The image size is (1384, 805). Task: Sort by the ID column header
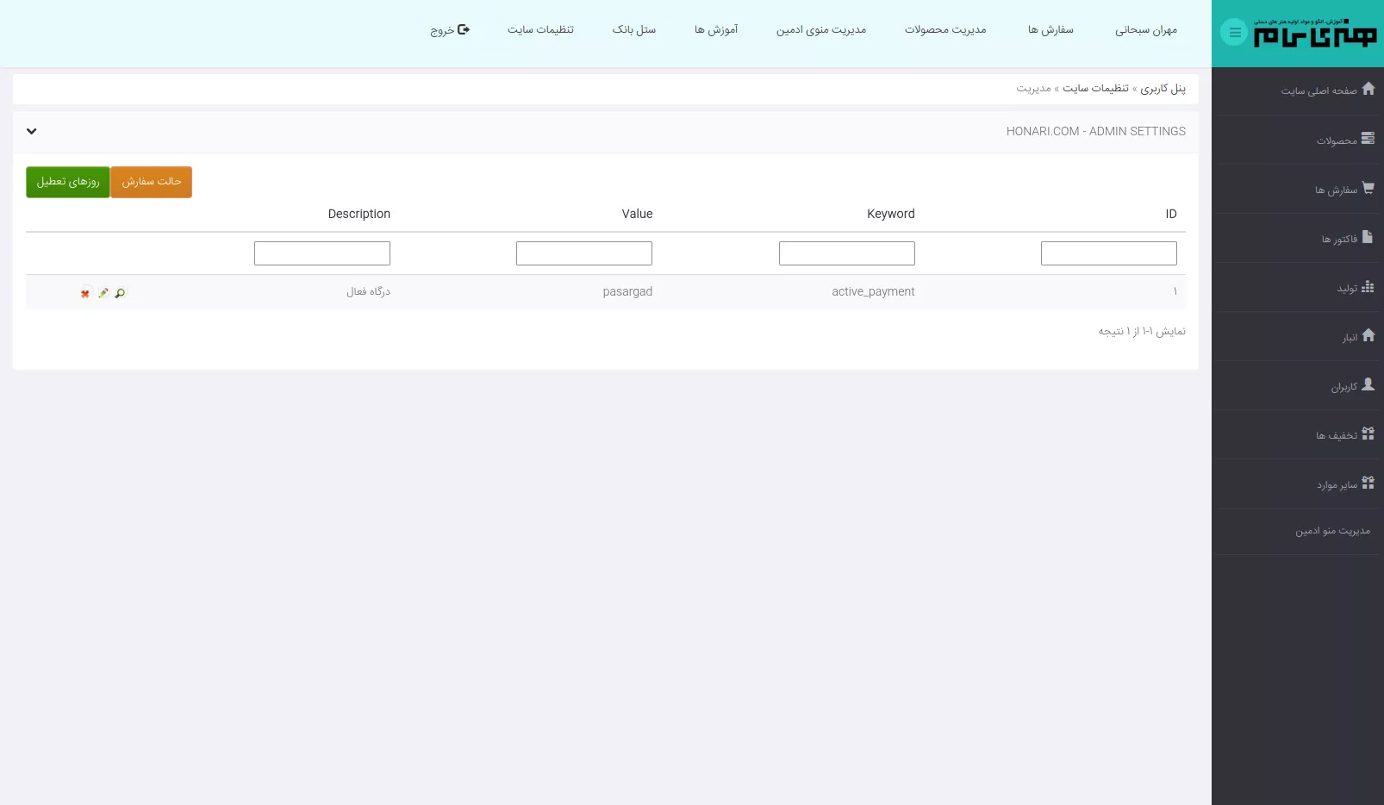1170,214
